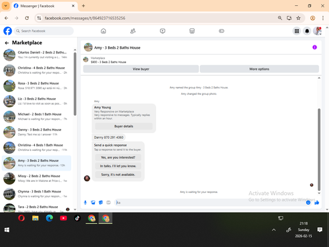Click the Search Facebook field

(x=44, y=31)
